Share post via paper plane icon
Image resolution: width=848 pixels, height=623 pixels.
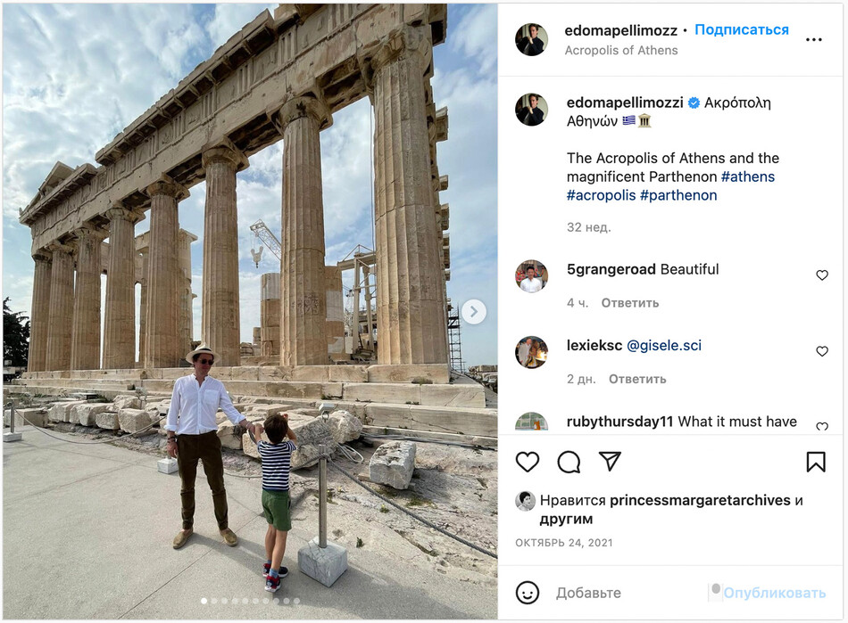point(610,462)
